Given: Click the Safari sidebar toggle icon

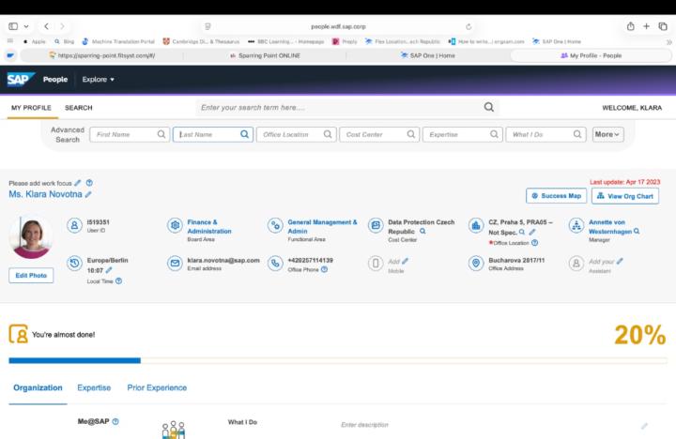Looking at the screenshot, I should [13, 26].
